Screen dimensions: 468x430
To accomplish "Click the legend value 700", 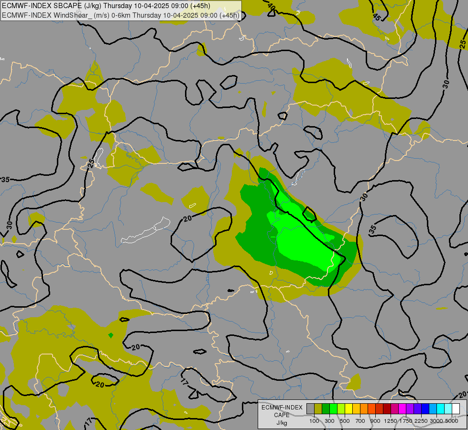I will 360,421.
